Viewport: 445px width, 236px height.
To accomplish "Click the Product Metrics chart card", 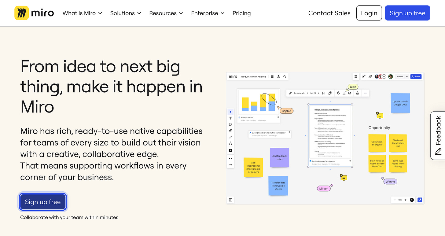I will point(259,105).
